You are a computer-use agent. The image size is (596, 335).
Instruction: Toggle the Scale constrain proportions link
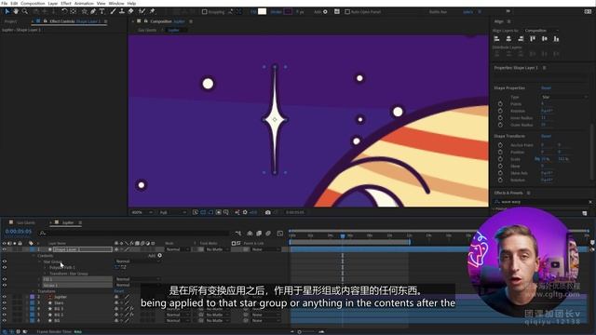point(537,159)
